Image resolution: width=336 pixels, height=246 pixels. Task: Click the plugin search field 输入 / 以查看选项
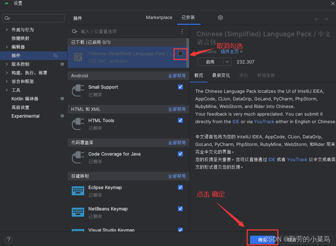129,31
